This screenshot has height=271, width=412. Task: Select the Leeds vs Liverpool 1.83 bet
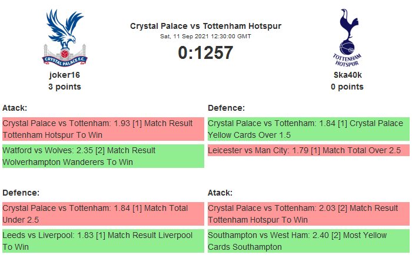103,241
